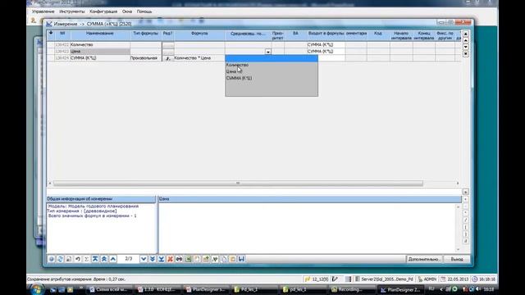Click the blank page icon after Excel icon
This screenshot has width=525, height=295.
tap(197, 259)
